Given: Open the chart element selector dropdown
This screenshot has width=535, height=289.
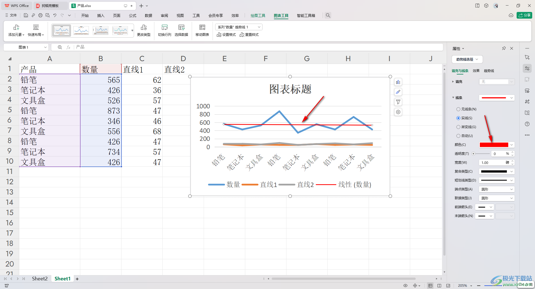Looking at the screenshot, I should [x=239, y=27].
